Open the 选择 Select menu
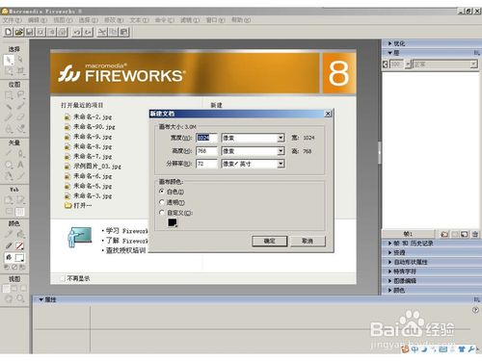Image resolution: width=482 pixels, height=361 pixels. (x=88, y=20)
